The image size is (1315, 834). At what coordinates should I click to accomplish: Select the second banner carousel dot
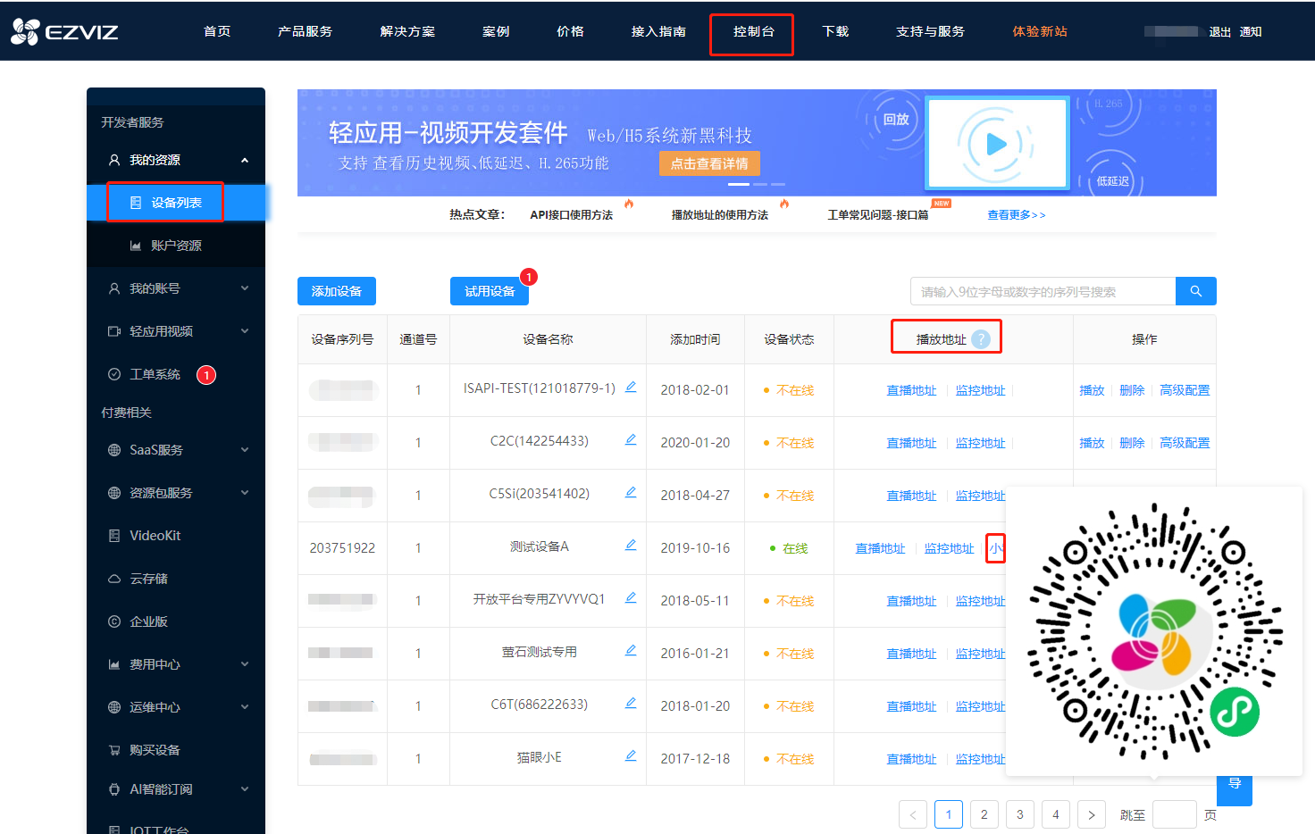[760, 183]
